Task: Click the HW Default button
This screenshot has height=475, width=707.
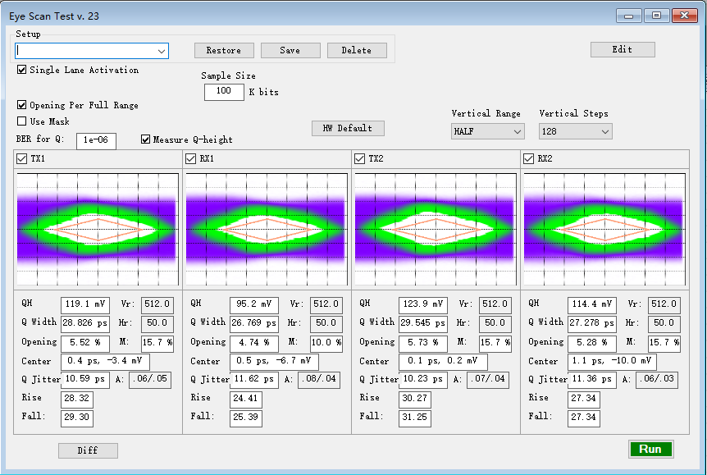Action: pos(348,128)
